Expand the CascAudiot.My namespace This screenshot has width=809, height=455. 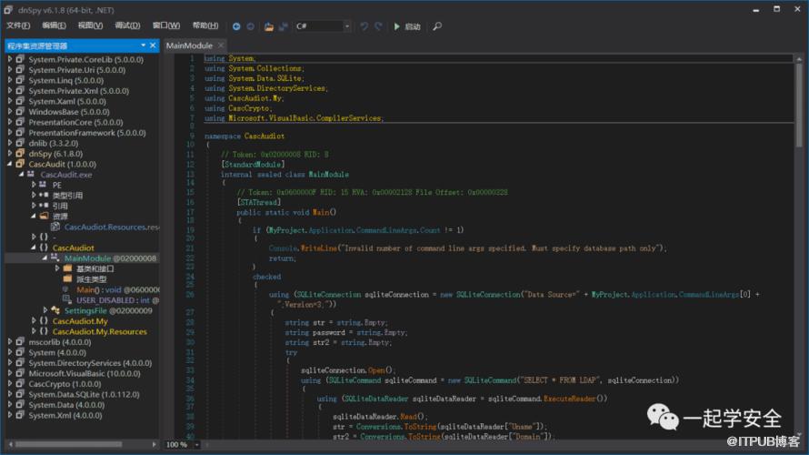click(x=34, y=320)
